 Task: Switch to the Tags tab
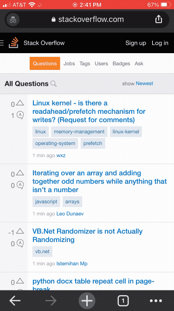(85, 64)
